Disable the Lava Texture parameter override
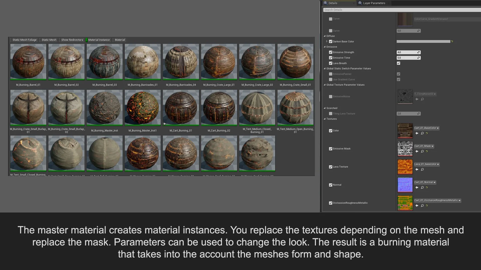This screenshot has height=270, width=481. [x=330, y=167]
